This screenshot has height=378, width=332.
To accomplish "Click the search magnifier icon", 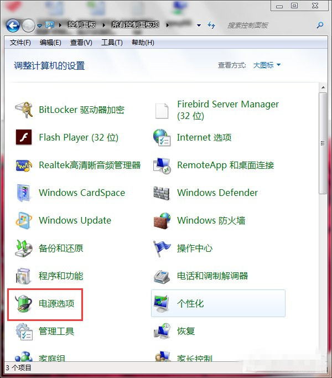I will click(x=320, y=25).
